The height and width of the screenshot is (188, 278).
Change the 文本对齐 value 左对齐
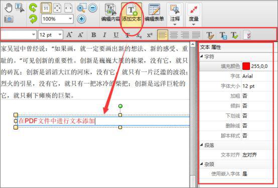tap(249, 155)
